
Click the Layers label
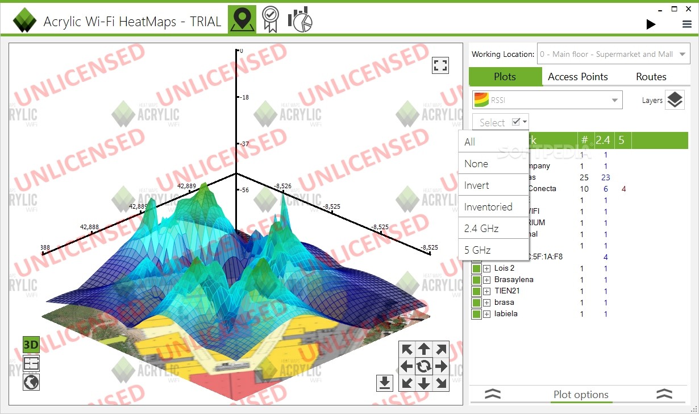pyautogui.click(x=652, y=100)
